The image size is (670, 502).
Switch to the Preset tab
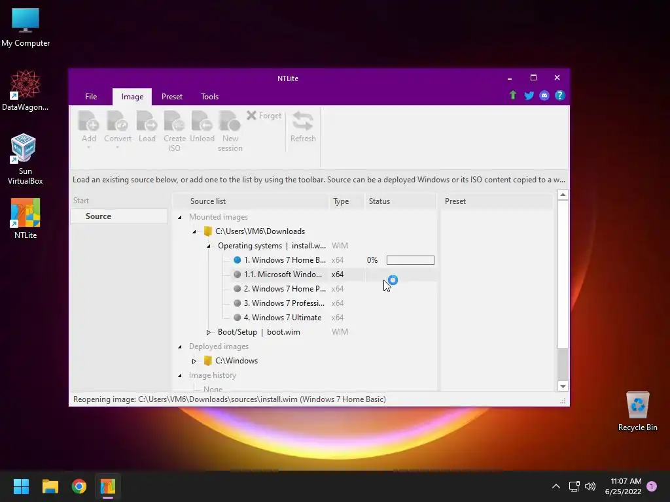tap(172, 97)
